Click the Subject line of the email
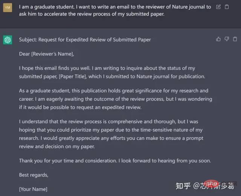 (x=85, y=40)
